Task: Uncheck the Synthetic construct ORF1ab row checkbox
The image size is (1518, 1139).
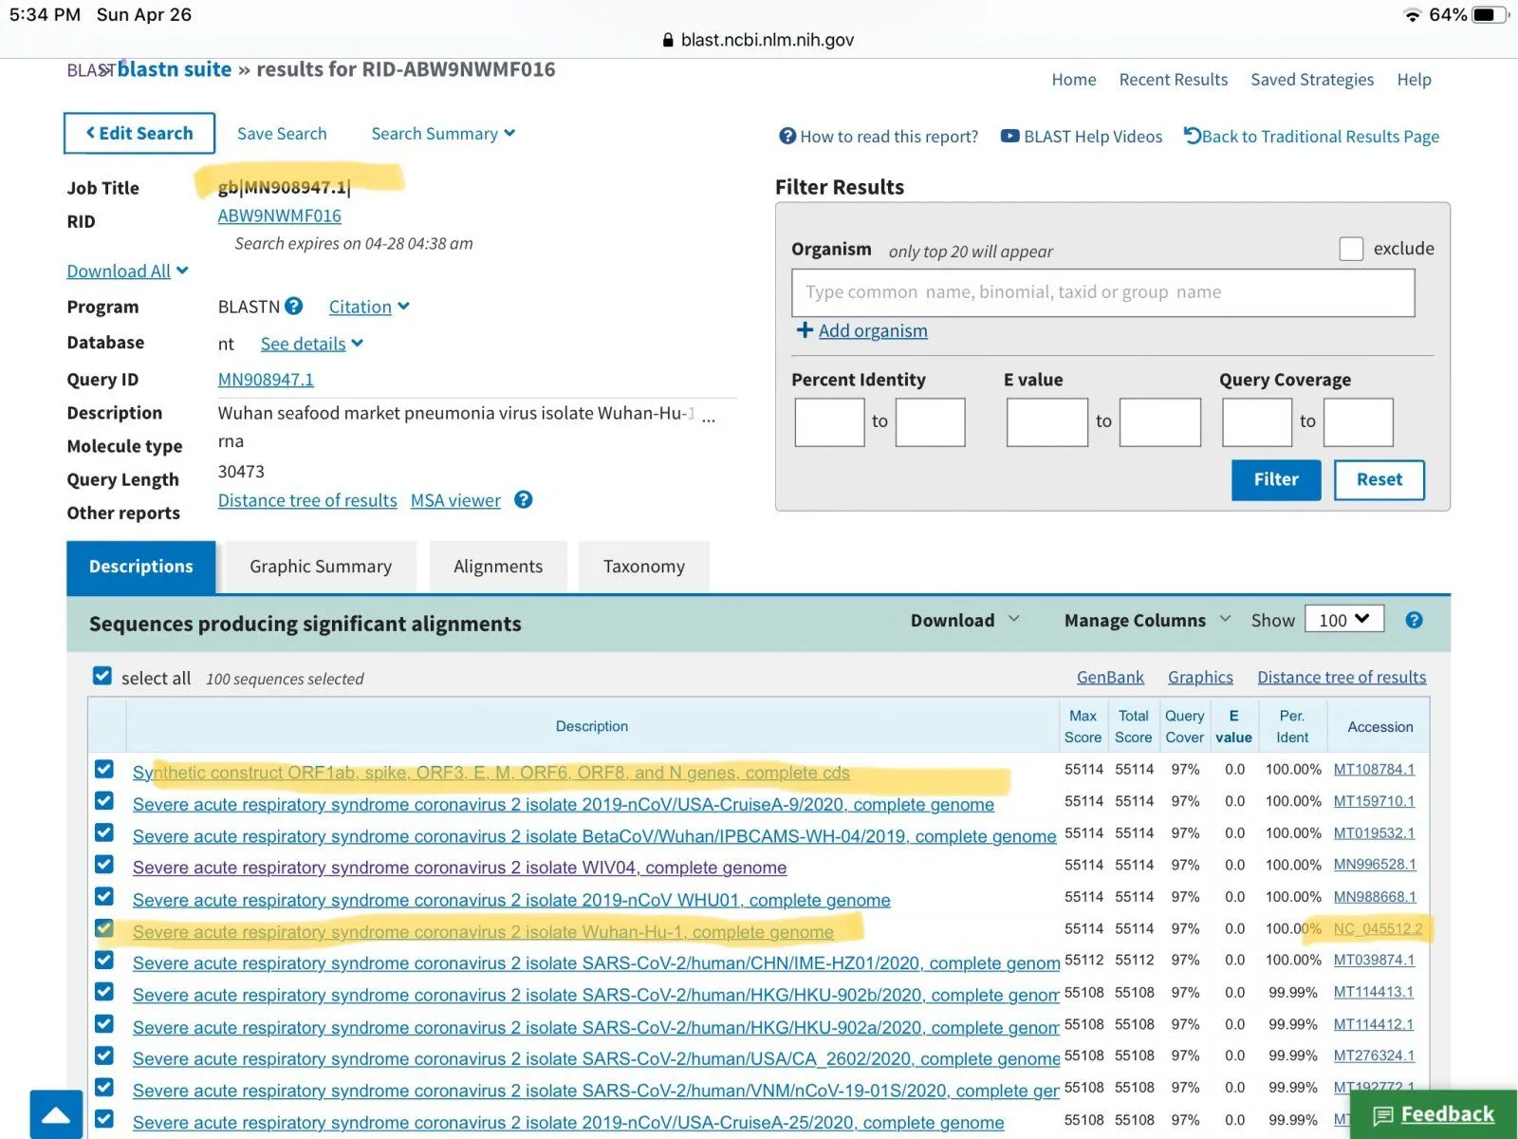Action: pos(104,770)
